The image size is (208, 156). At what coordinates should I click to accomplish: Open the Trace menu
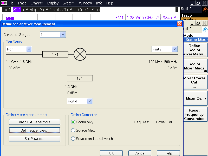click(22, 3)
